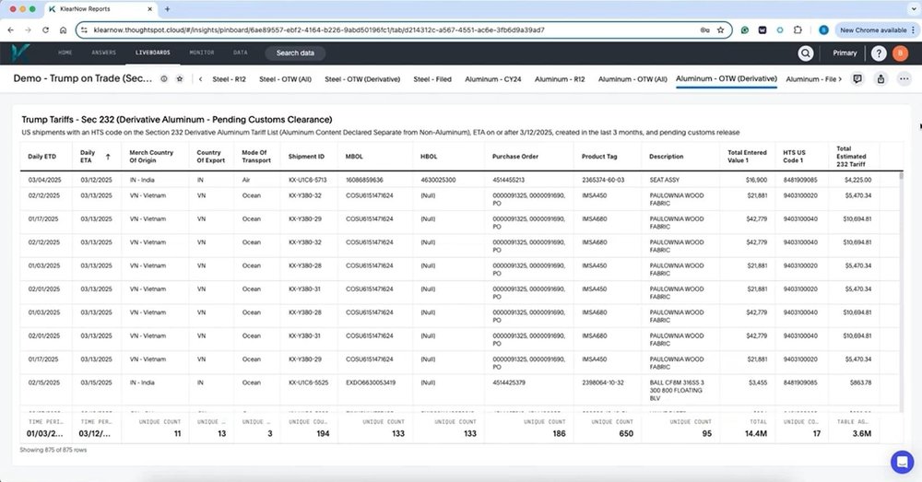Switch to the Aluminum - OTW (All) tab

[632, 78]
